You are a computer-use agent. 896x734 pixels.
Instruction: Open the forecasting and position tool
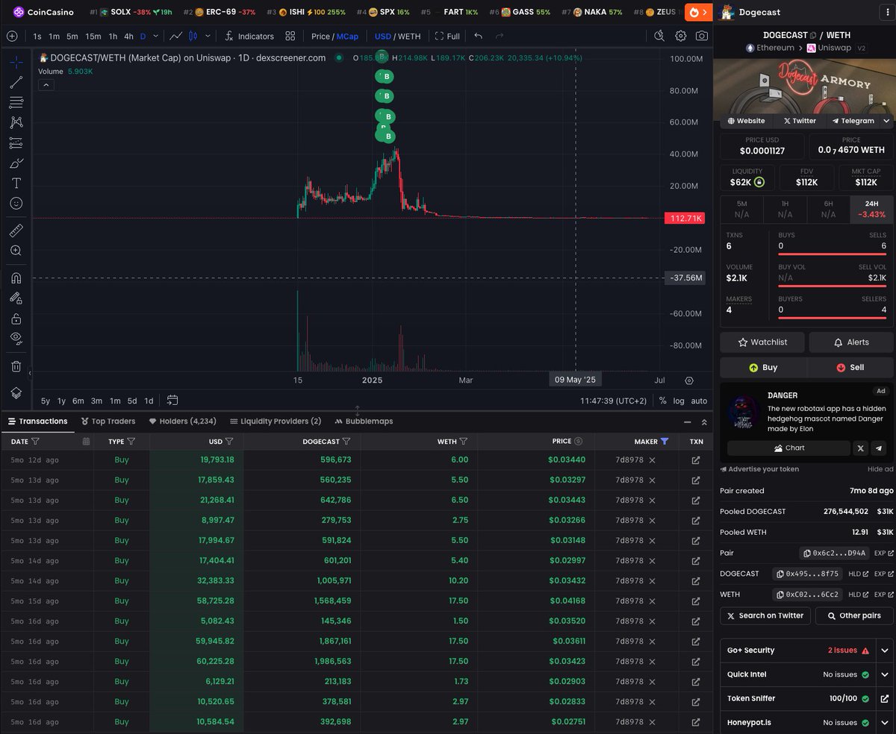16,142
